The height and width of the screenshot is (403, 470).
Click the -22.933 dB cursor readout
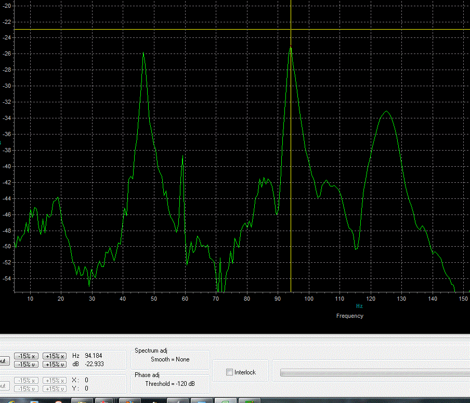(95, 364)
